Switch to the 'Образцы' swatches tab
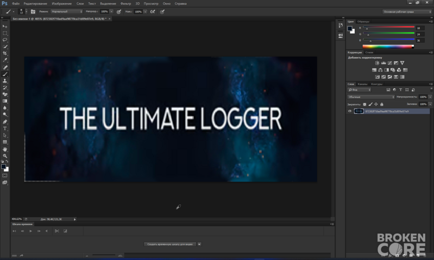Viewport: 434px width, 260px height. [x=363, y=22]
